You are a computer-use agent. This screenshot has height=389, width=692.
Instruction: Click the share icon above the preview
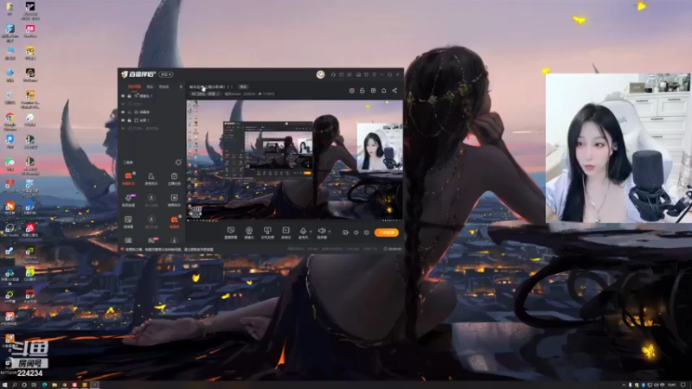point(394,91)
